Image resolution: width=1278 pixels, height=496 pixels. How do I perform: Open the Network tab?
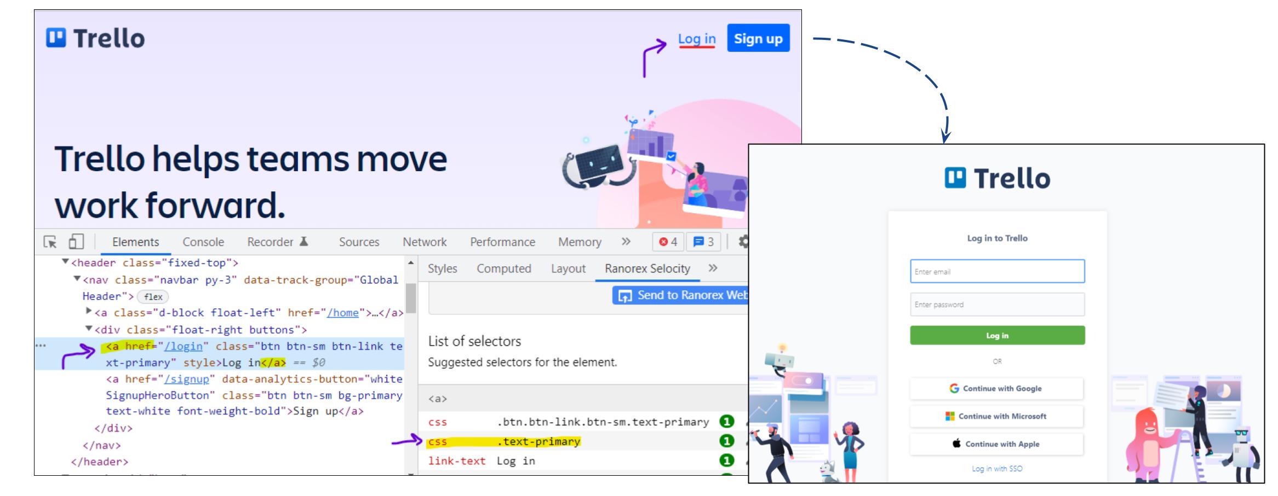tap(425, 242)
